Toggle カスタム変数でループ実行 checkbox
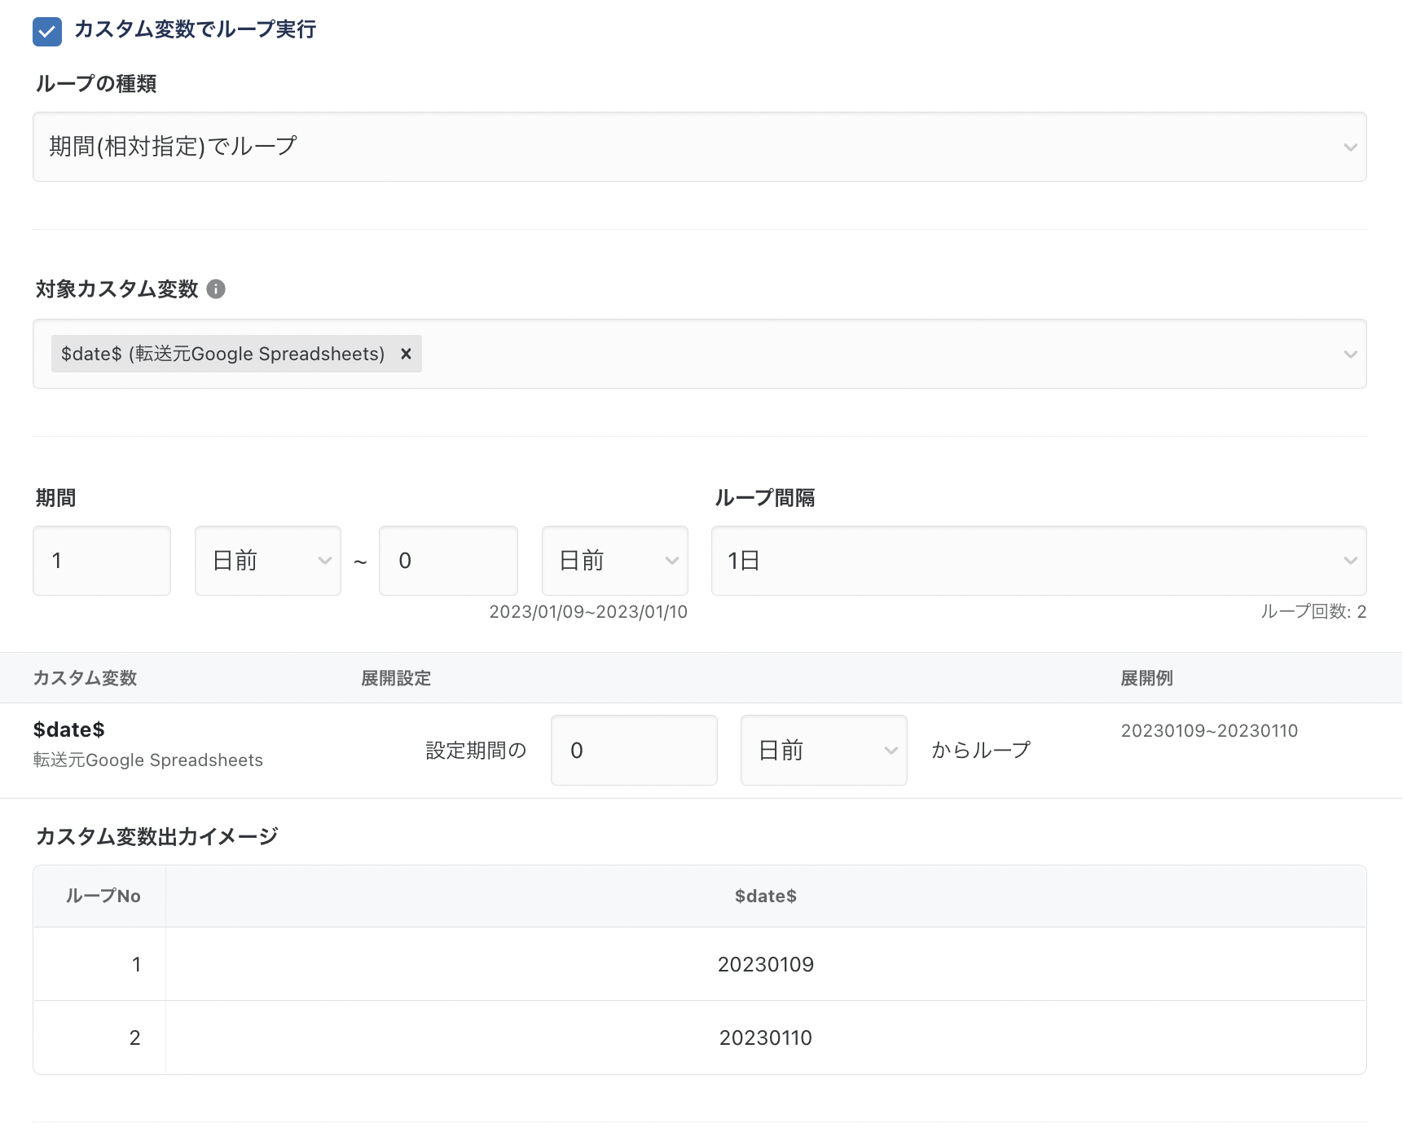 pyautogui.click(x=47, y=32)
